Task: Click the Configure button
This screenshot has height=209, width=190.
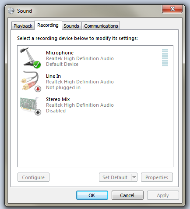Action: point(33,177)
